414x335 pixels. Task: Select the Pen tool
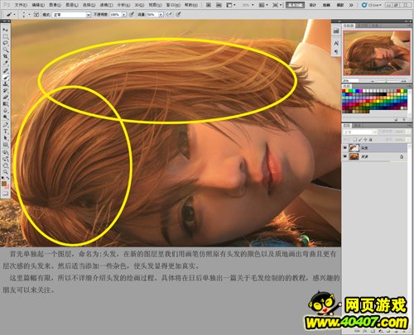click(5, 125)
